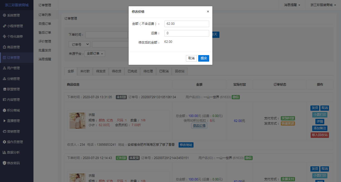Click the first order's product thumbnail
Viewport: 341px width, 182px height.
77,121
